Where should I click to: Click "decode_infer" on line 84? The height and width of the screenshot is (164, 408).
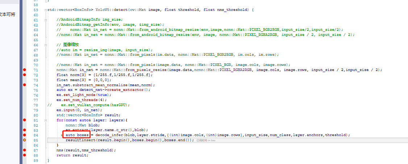coord(109,135)
